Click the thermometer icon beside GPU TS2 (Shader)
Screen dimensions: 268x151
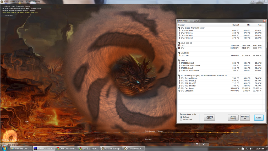tap(179, 86)
